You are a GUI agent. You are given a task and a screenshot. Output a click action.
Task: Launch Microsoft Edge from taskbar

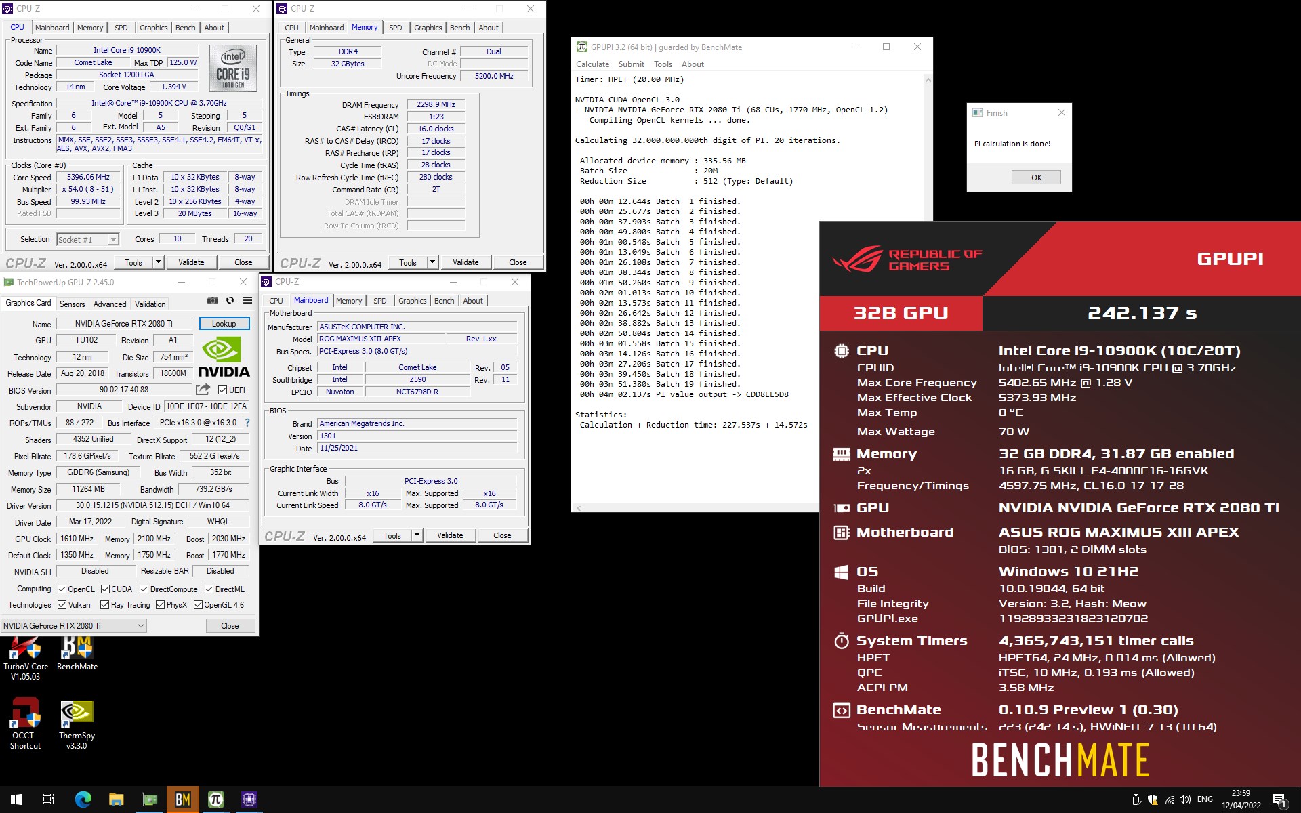coord(83,799)
